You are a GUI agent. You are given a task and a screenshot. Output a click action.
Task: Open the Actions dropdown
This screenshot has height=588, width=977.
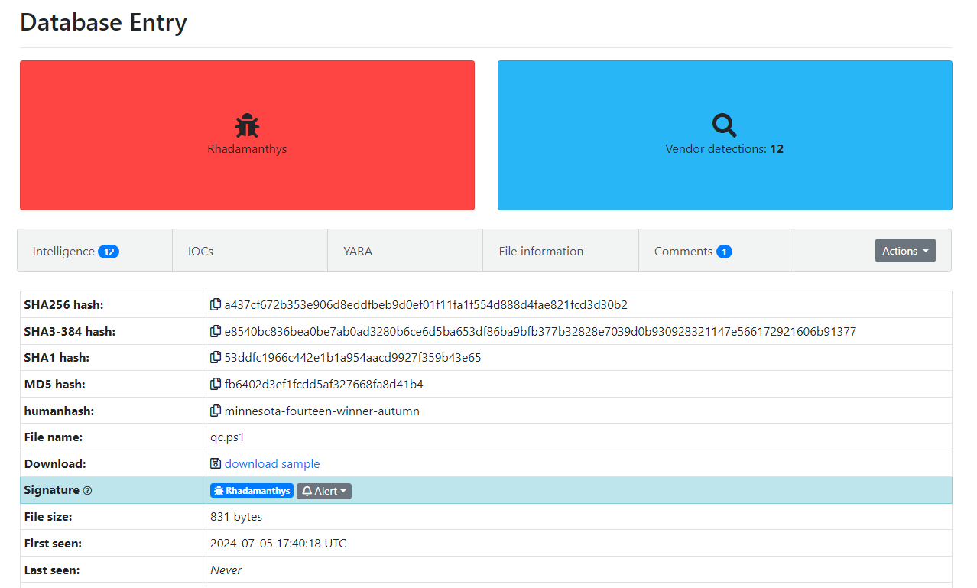pyautogui.click(x=905, y=250)
